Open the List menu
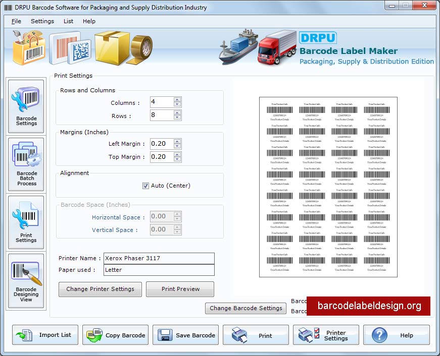This screenshot has height=356, width=440. [68, 21]
